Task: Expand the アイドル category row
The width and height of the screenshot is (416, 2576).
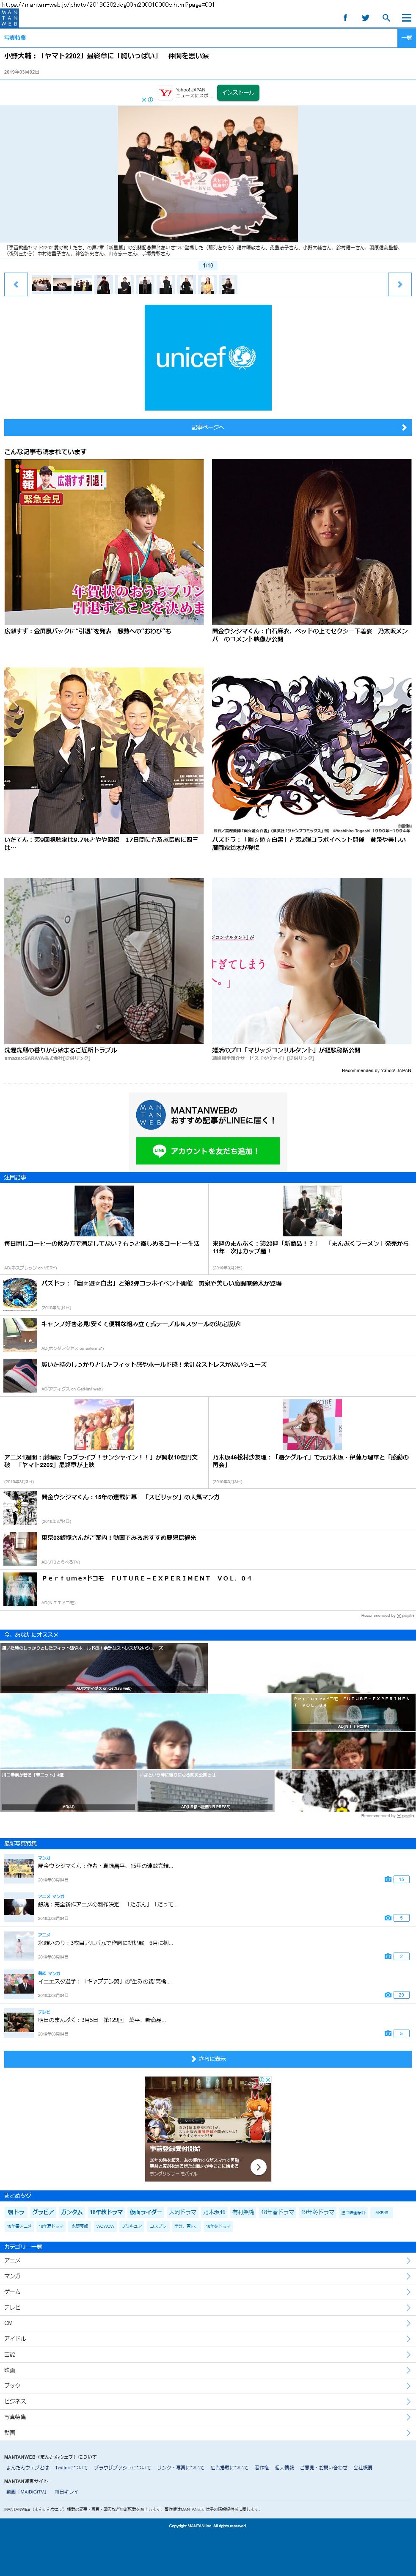Action: pyautogui.click(x=208, y=2338)
